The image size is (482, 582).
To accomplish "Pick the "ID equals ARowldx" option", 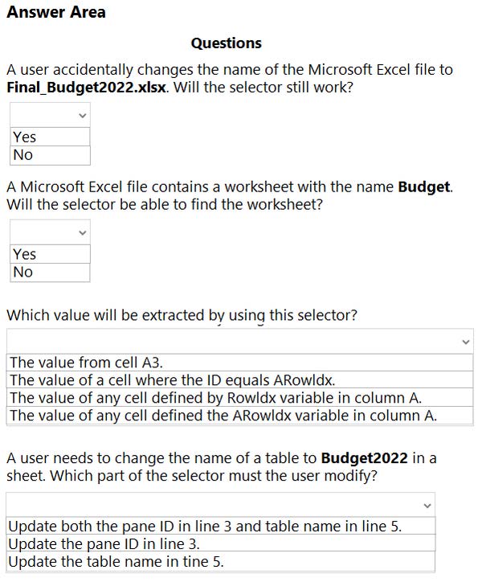I will (239, 380).
